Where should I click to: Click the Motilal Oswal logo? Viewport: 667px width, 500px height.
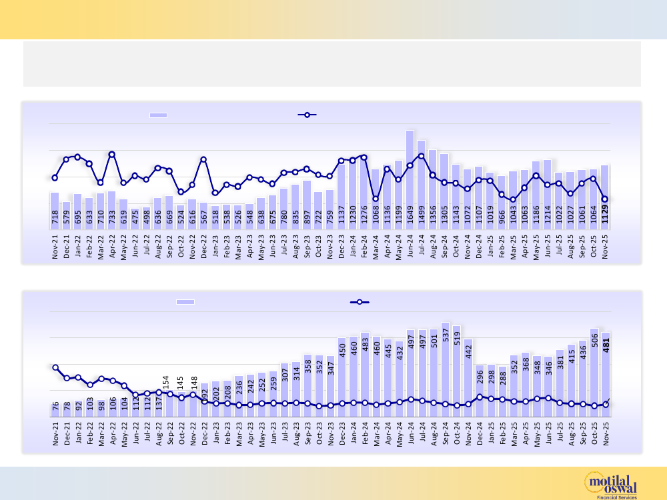coord(610,483)
